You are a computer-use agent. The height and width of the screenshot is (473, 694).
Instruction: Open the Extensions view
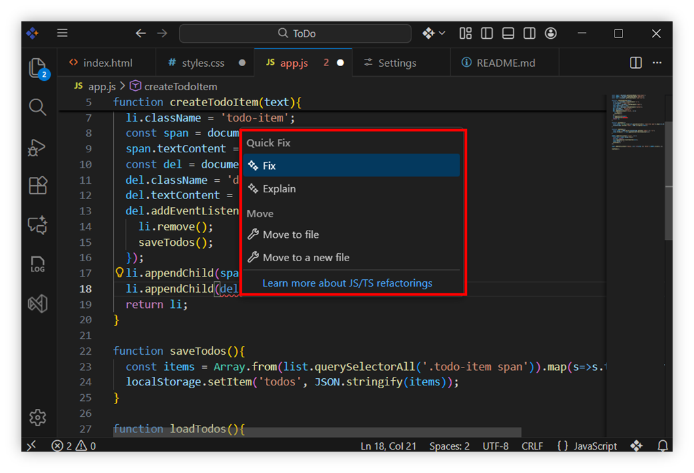[x=38, y=185]
